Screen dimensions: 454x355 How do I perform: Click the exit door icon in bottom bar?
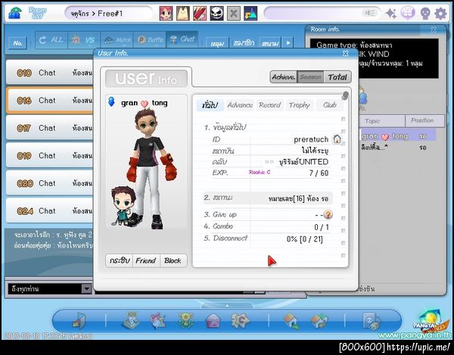(x=79, y=321)
